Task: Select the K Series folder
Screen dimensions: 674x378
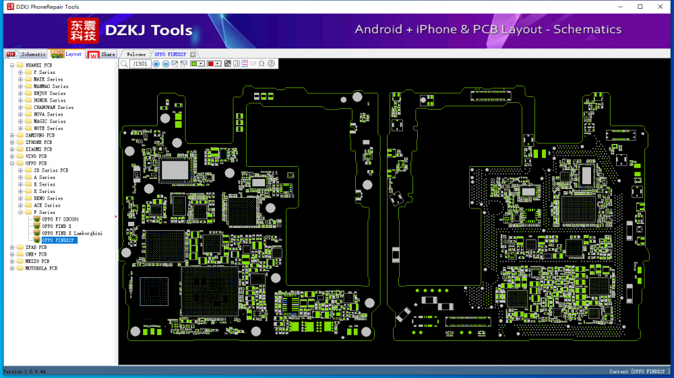Action: 44,192
